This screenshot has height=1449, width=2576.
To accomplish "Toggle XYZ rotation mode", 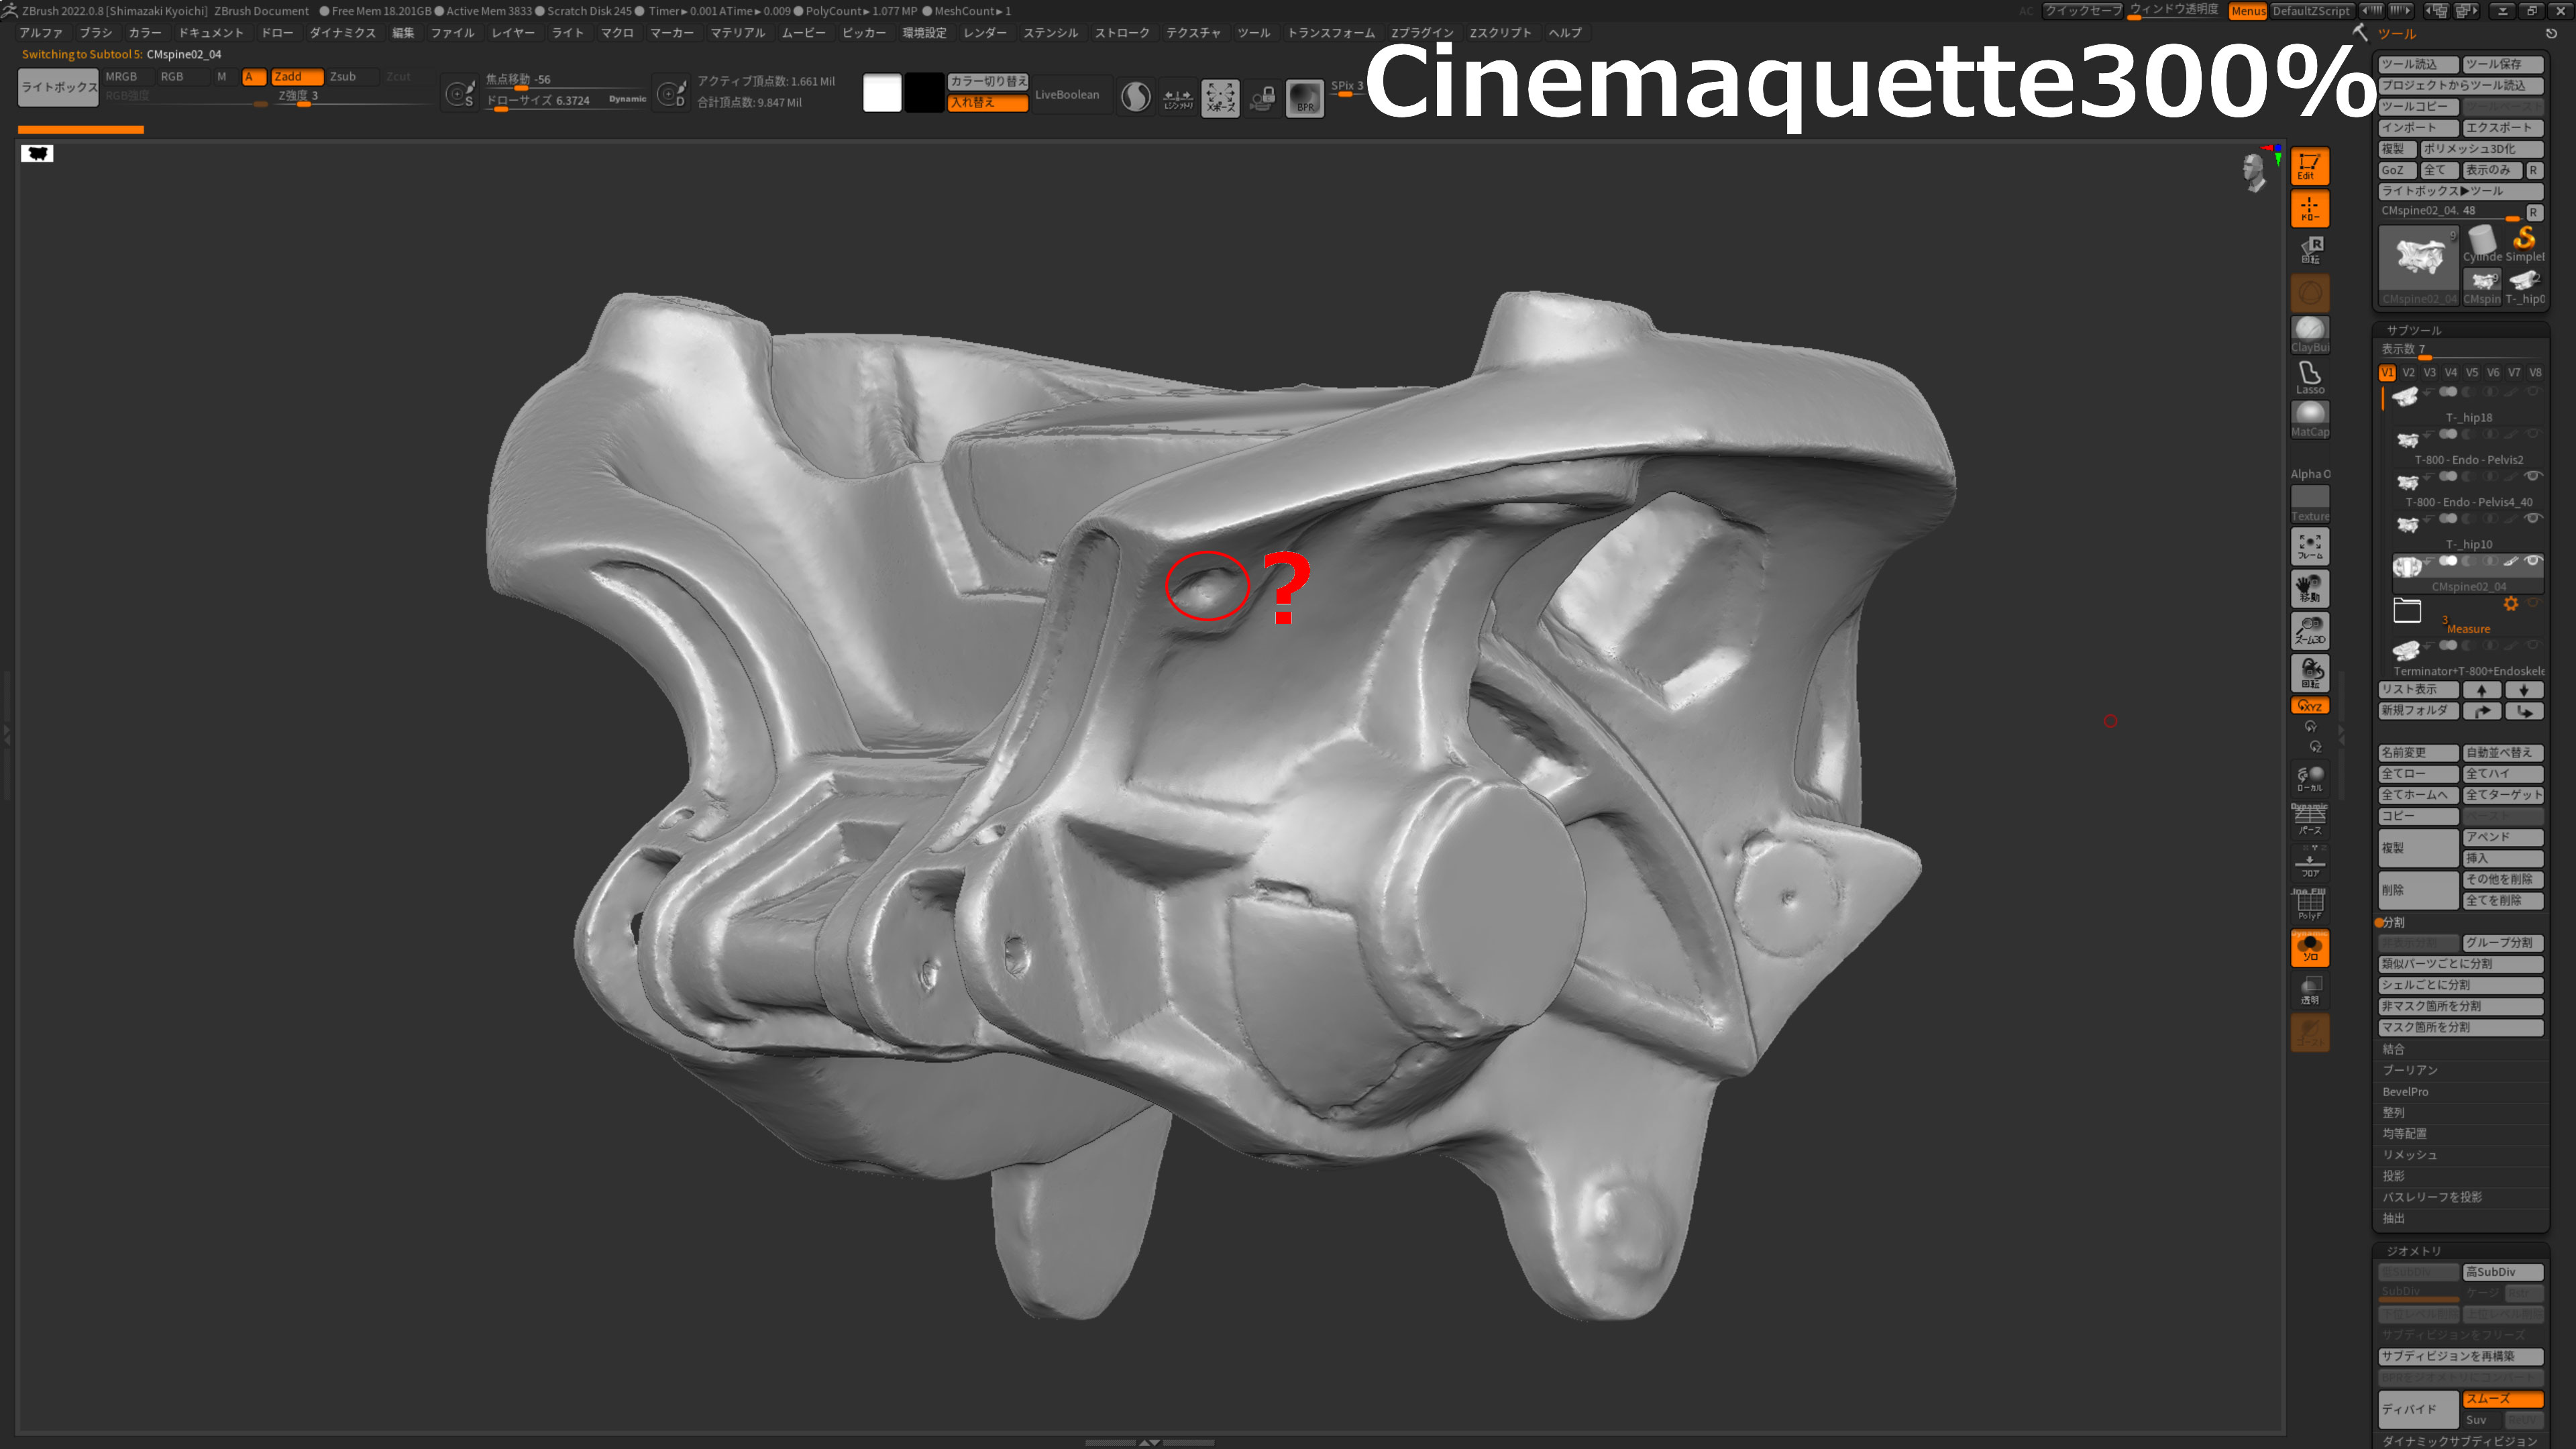I will coord(2309,706).
